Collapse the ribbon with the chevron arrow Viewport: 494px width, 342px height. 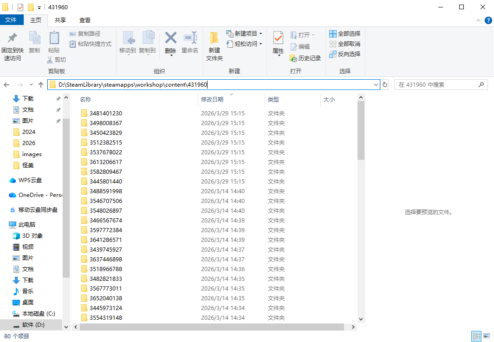click(x=479, y=20)
